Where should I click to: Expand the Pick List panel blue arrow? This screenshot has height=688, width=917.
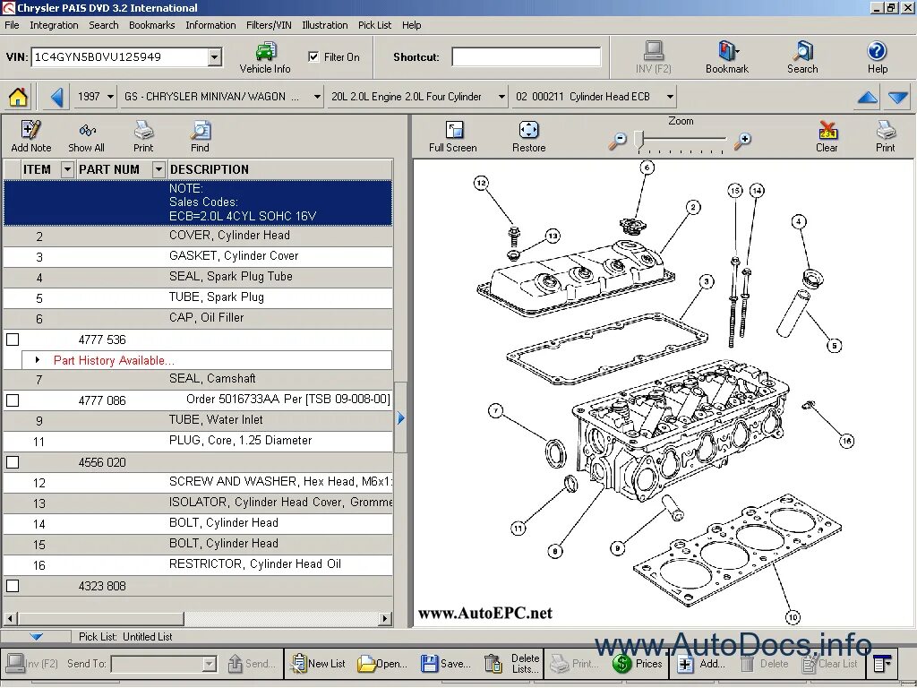pyautogui.click(x=36, y=637)
